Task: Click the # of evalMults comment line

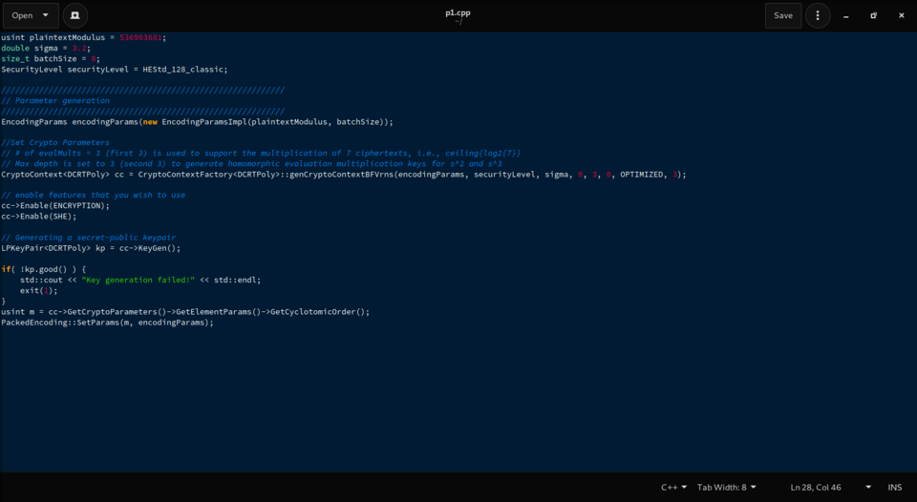Action: point(261,154)
